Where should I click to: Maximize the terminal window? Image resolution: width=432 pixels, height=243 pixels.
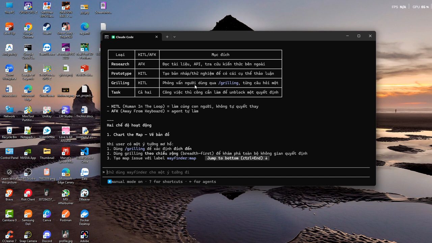359,36
